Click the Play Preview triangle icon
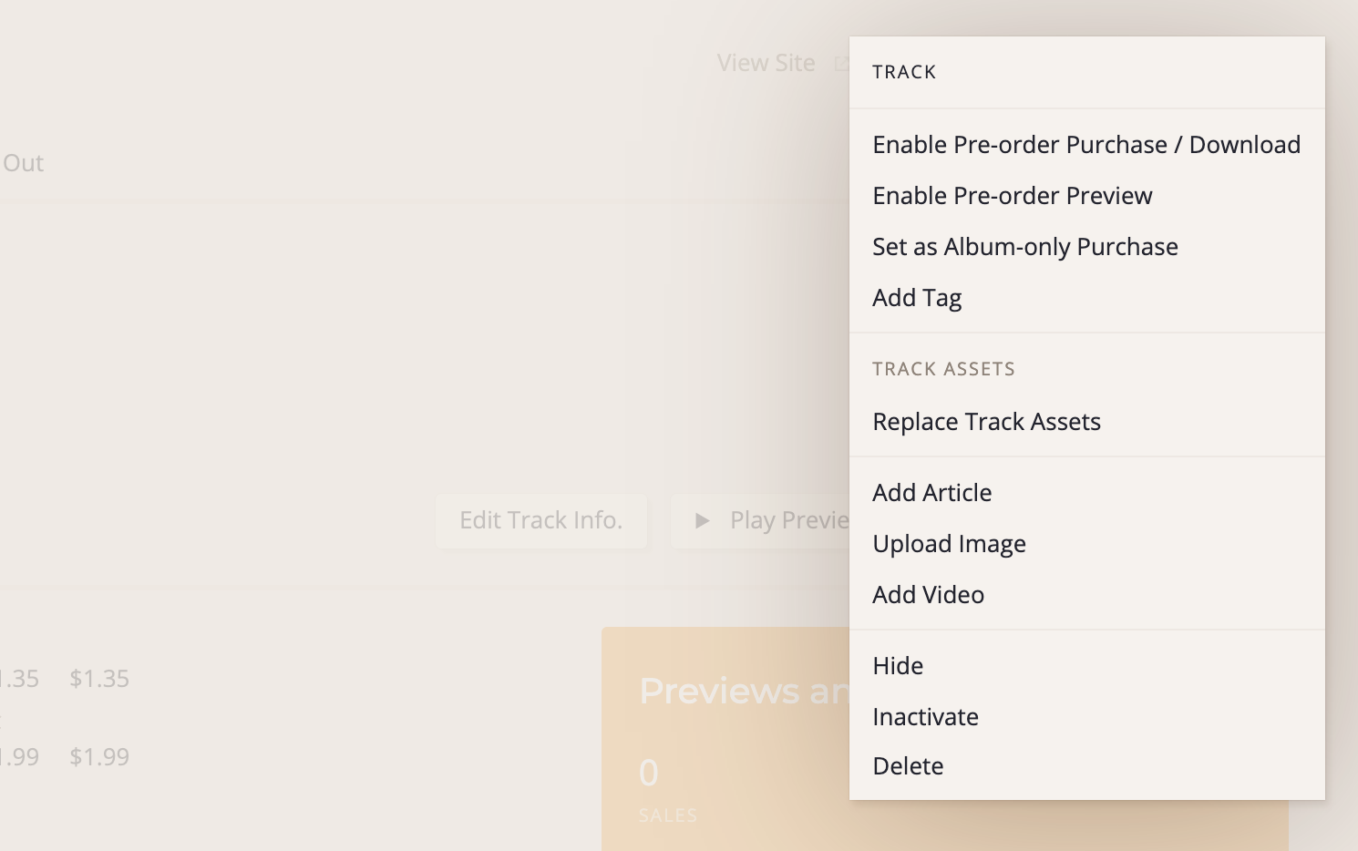Image resolution: width=1358 pixels, height=851 pixels. coord(702,520)
